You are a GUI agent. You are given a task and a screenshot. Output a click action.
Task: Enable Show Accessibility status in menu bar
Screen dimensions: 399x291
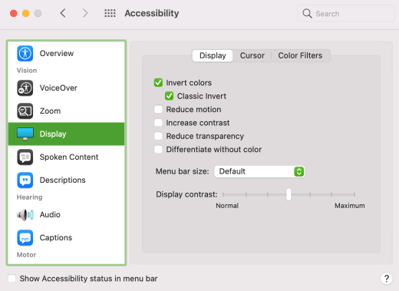(x=12, y=279)
